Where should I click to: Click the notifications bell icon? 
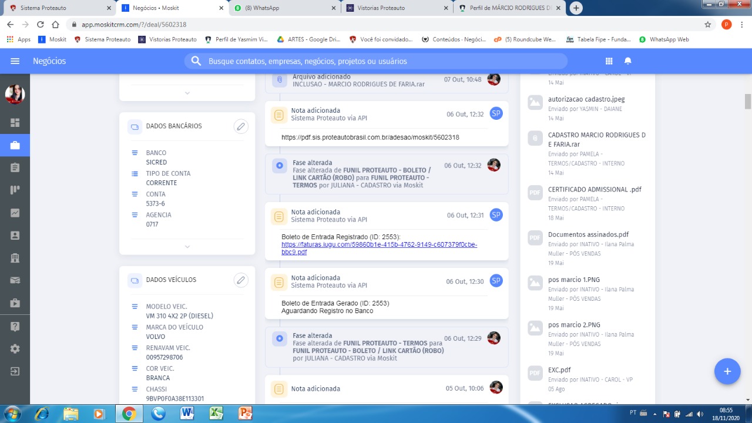(x=627, y=61)
